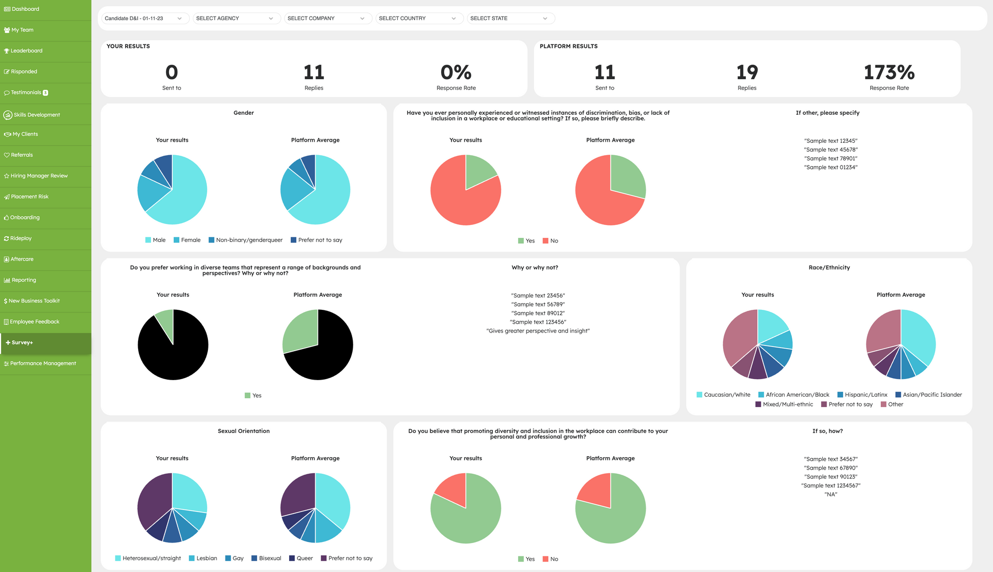
Task: Open the My Team menu item
Action: 46,31
